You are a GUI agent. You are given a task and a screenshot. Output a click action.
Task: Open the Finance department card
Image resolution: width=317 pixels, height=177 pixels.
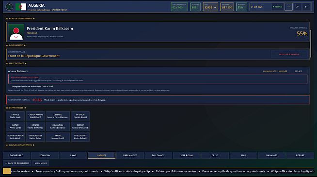pyautogui.click(x=15, y=116)
